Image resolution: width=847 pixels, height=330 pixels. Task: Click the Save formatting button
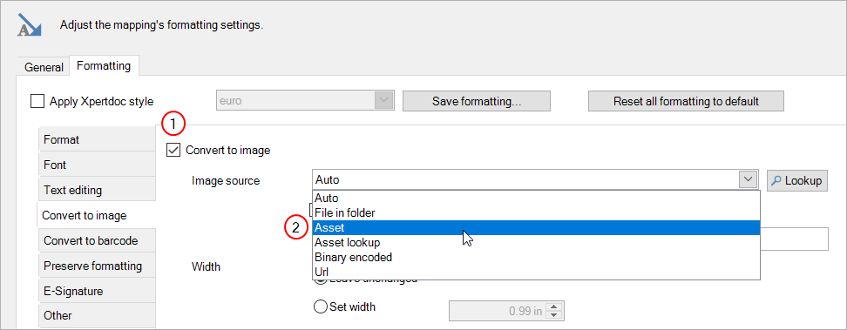coord(477,101)
